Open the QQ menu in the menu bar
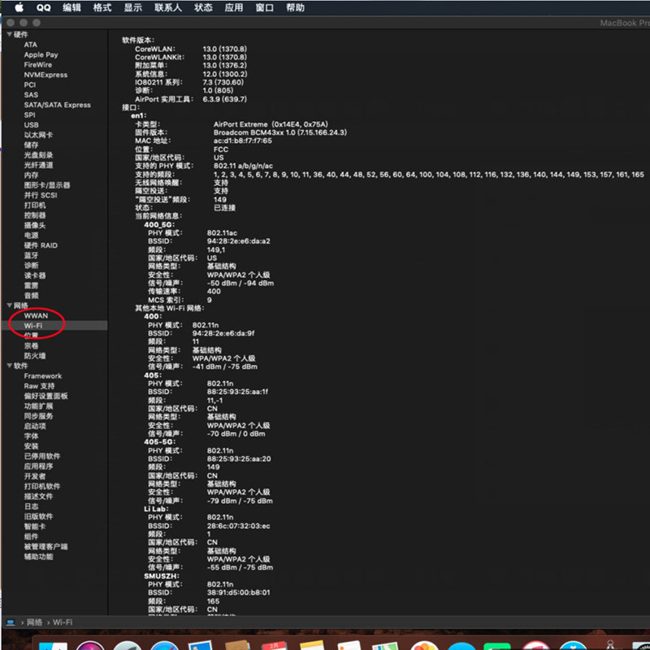This screenshot has height=650, width=650. [44, 7]
